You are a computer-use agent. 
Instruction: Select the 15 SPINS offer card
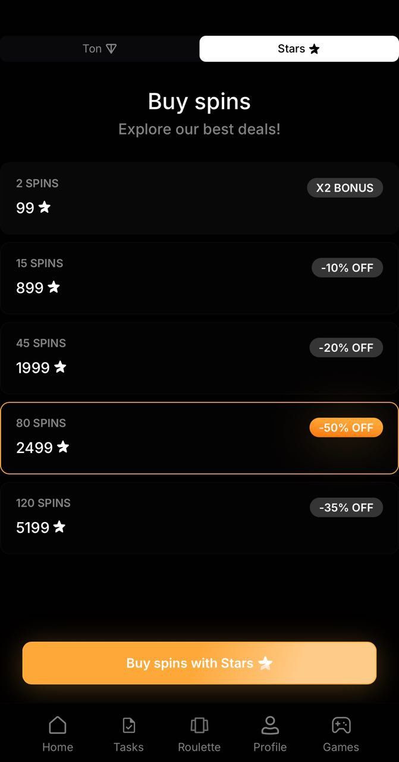(199, 277)
